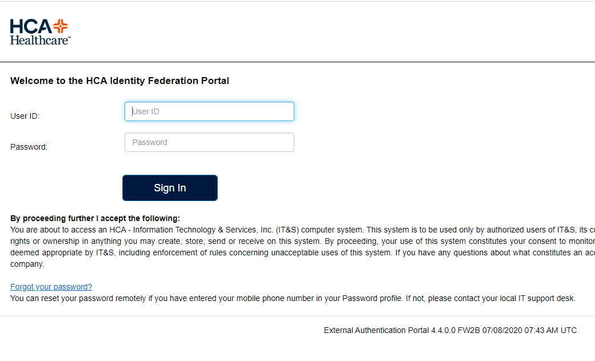Click the word 'company.' ending the disclaimer

coord(27,264)
